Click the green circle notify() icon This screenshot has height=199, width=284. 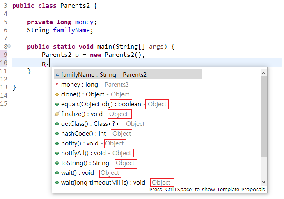point(57,143)
